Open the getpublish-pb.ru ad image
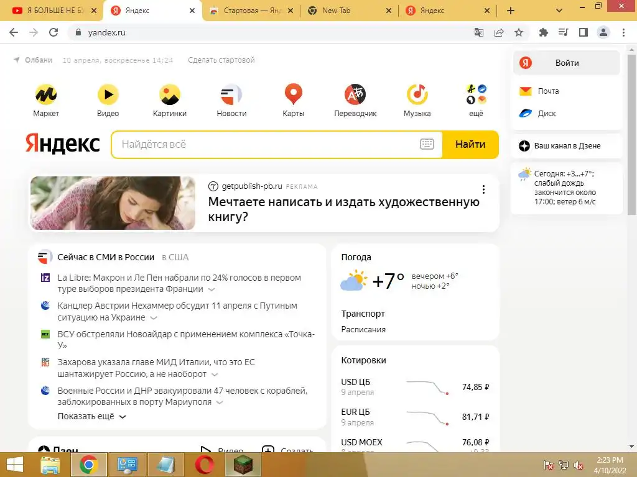Image resolution: width=637 pixels, height=477 pixels. [x=113, y=203]
